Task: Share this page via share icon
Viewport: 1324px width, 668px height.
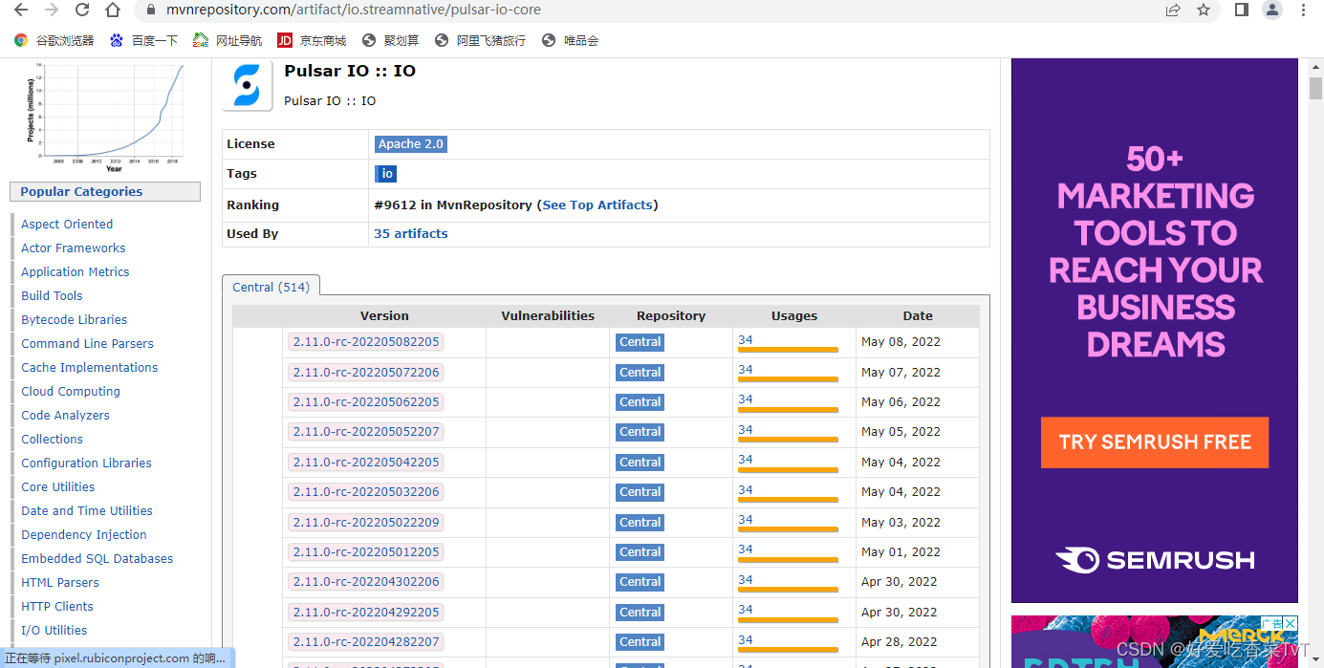Action: click(x=1173, y=10)
